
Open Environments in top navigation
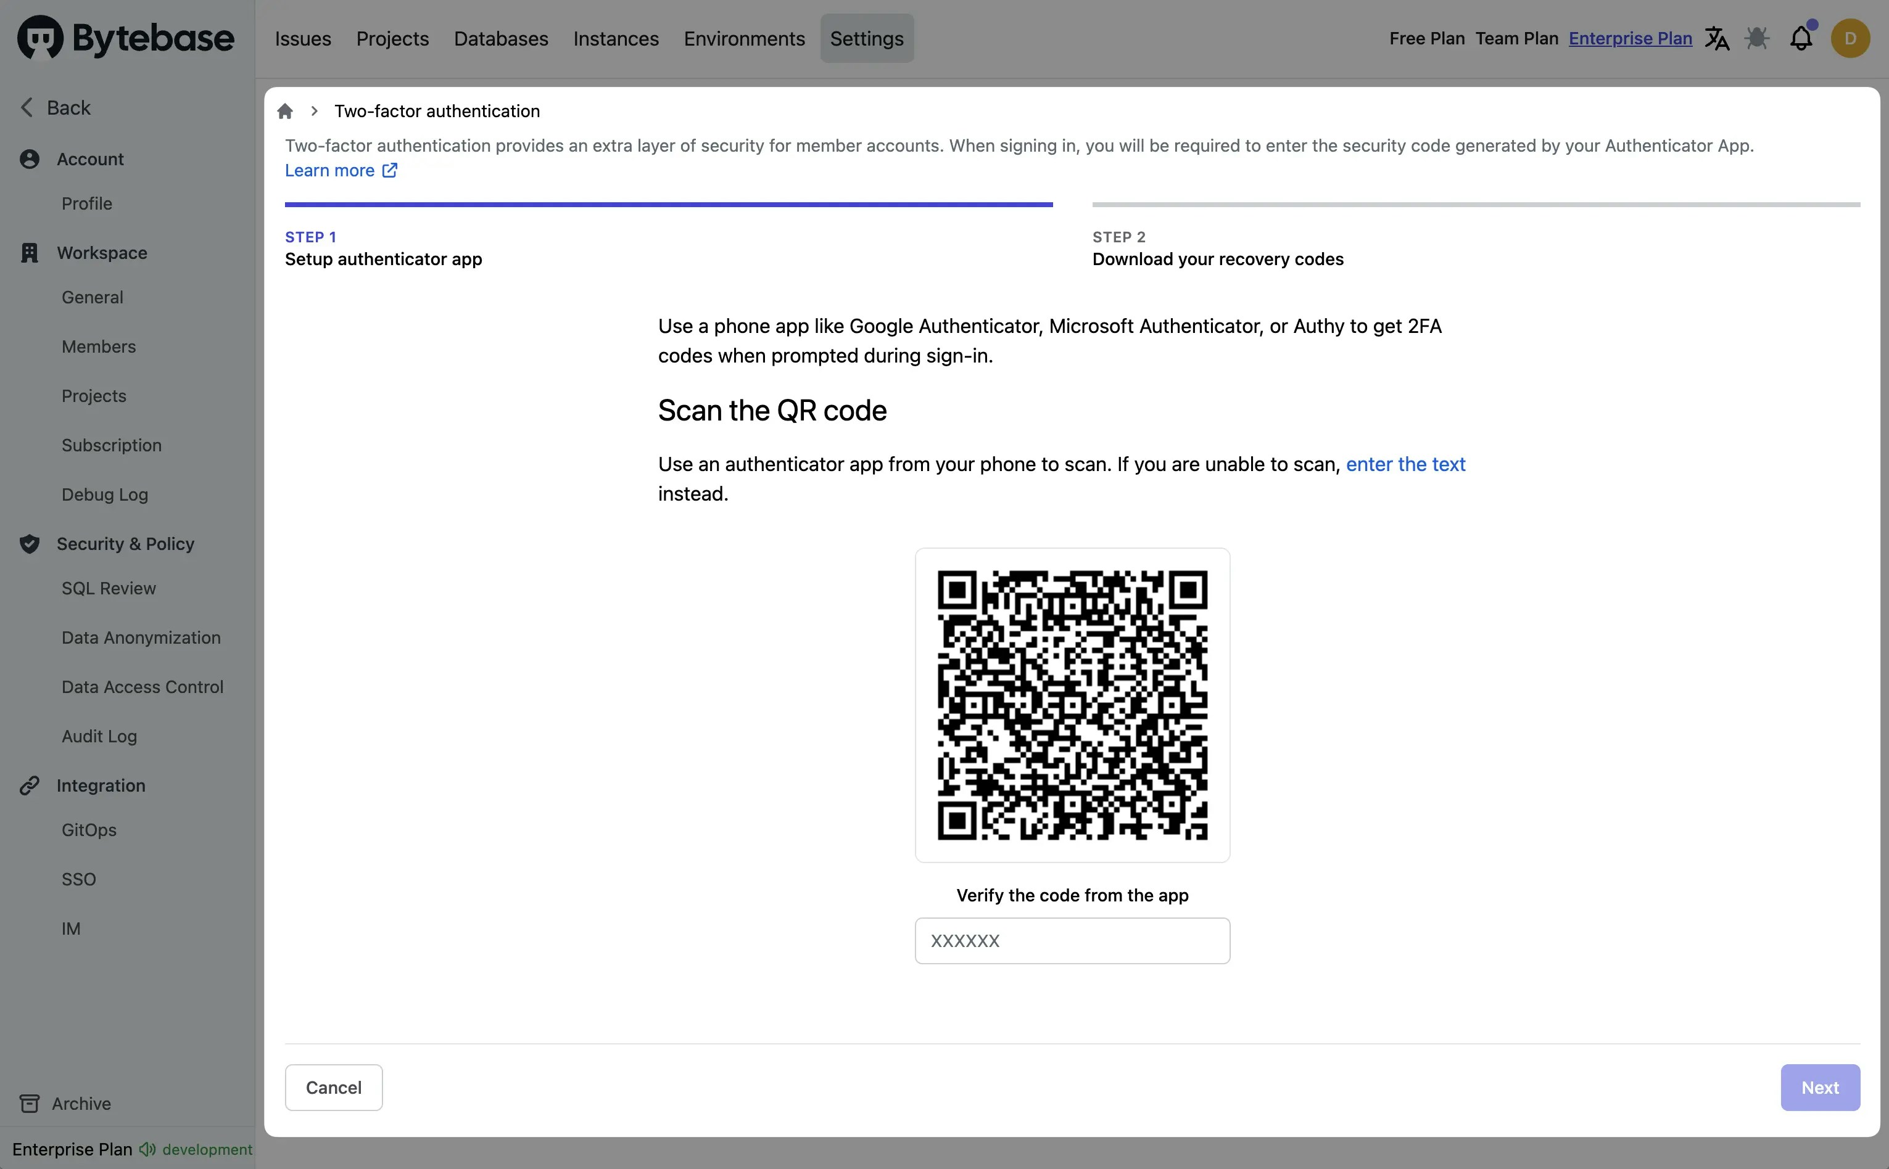click(743, 38)
